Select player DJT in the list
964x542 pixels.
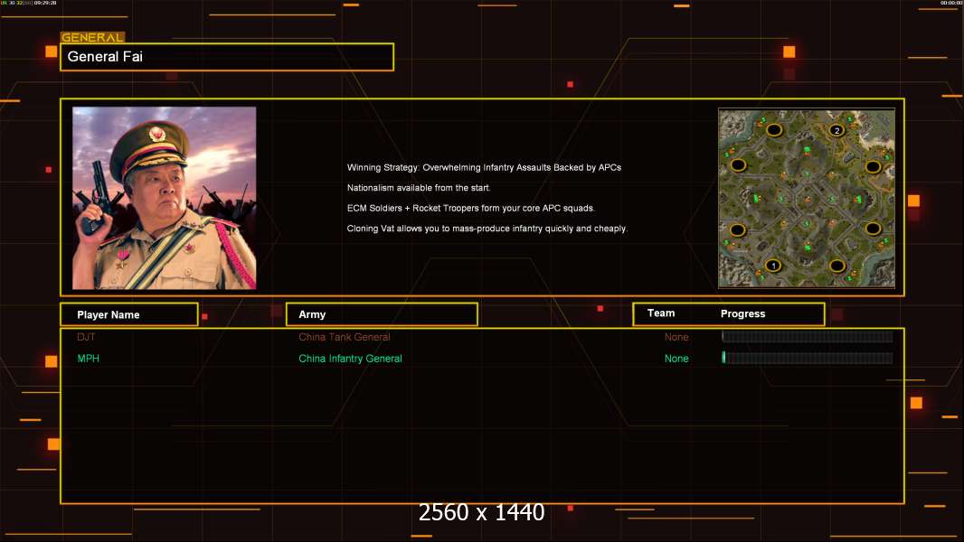(86, 337)
